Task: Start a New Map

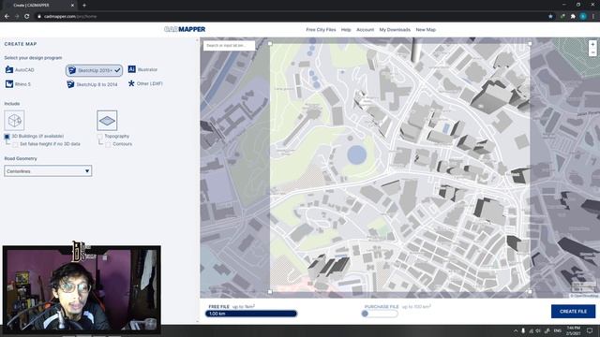Action: [x=426, y=29]
